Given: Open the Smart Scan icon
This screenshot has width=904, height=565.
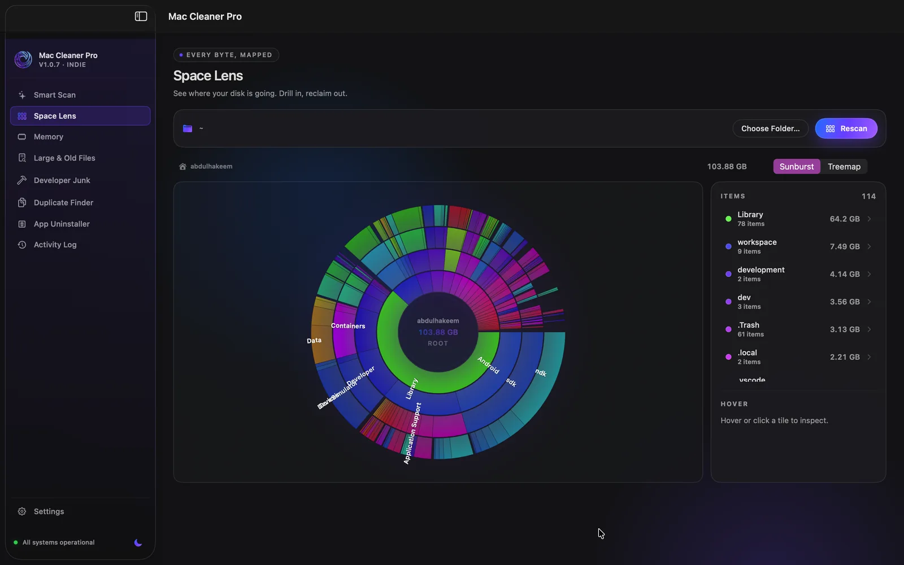Looking at the screenshot, I should click(22, 95).
